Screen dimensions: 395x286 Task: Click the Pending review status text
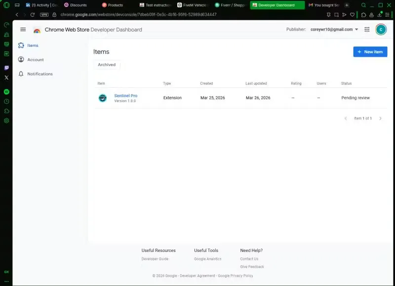click(355, 98)
